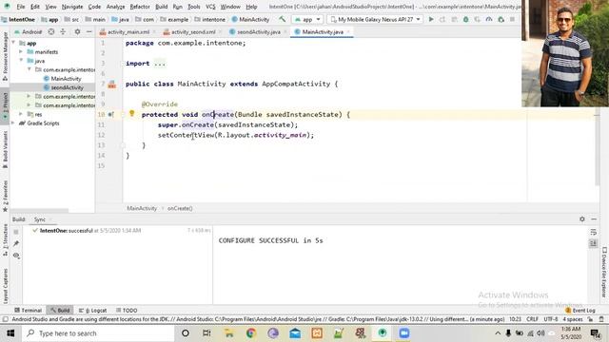Click the light bulb intention icon
This screenshot has height=342, width=609.
click(131, 113)
